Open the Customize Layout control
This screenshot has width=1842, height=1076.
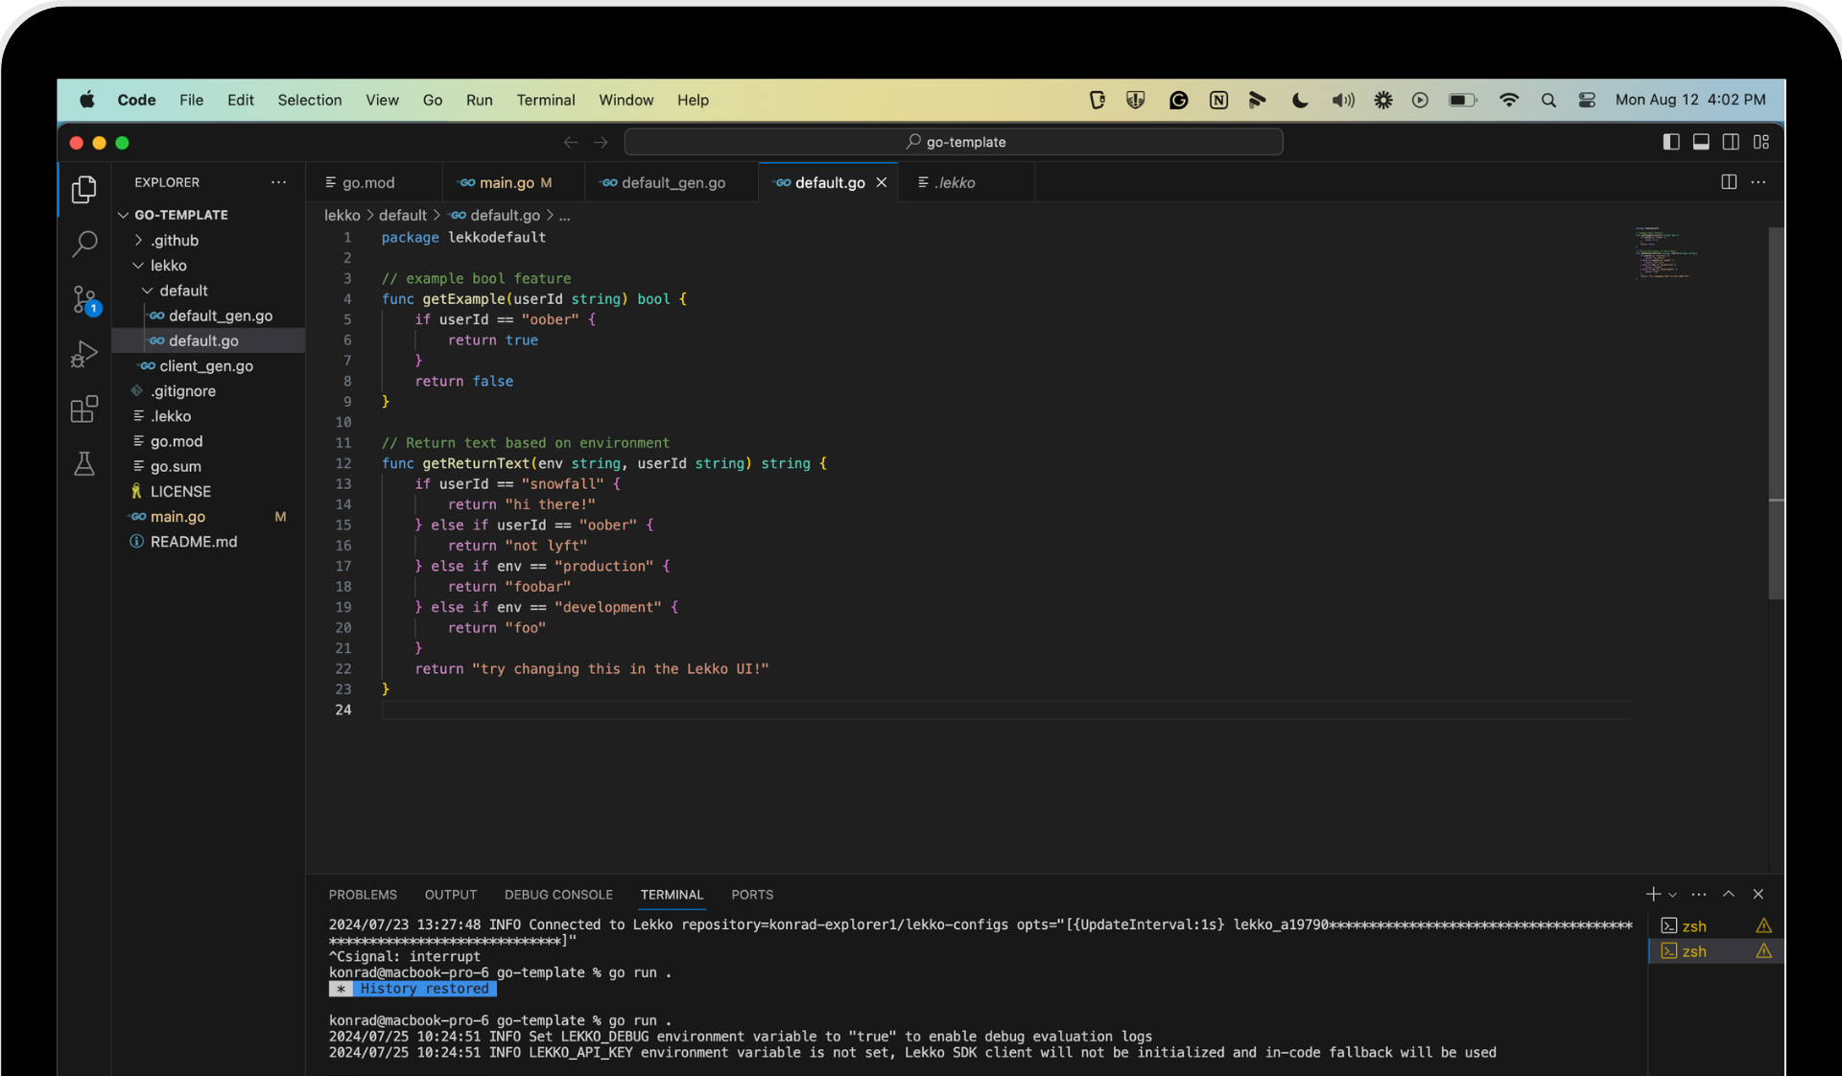click(x=1761, y=142)
